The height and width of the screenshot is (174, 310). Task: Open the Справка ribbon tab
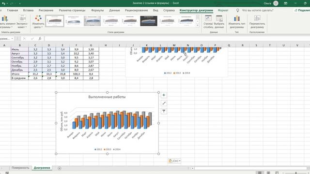[169, 10]
